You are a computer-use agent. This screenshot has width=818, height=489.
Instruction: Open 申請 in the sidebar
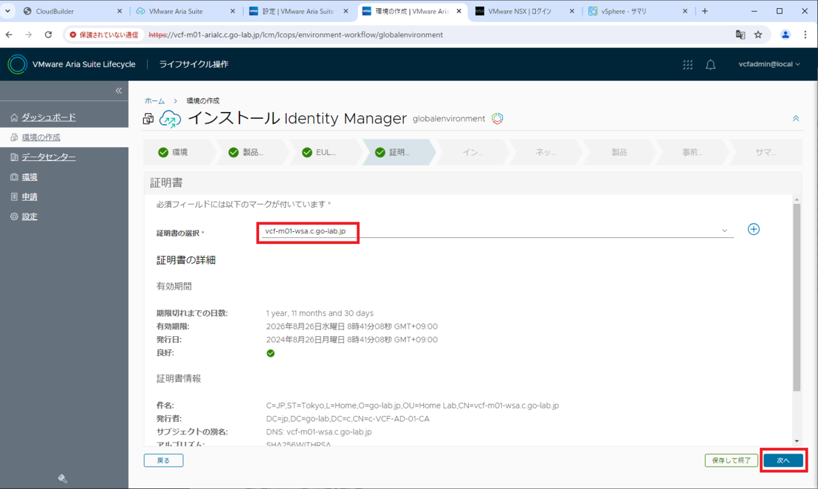tap(29, 196)
